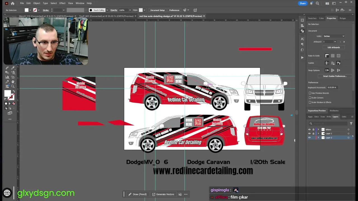This screenshot has width=358, height=201.
Task: Expand the letters layer arrow
Action: click(318, 130)
